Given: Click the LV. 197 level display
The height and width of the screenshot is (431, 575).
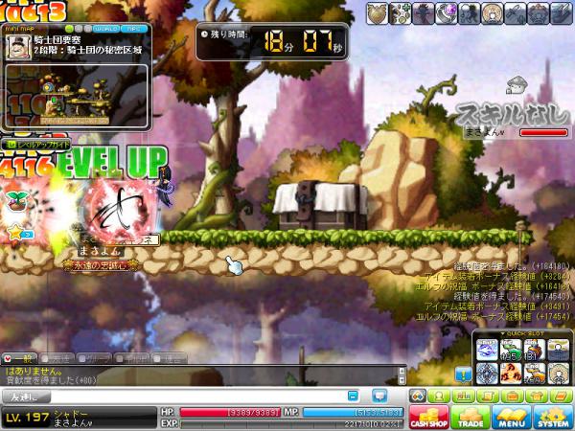Looking at the screenshot, I should [x=27, y=418].
